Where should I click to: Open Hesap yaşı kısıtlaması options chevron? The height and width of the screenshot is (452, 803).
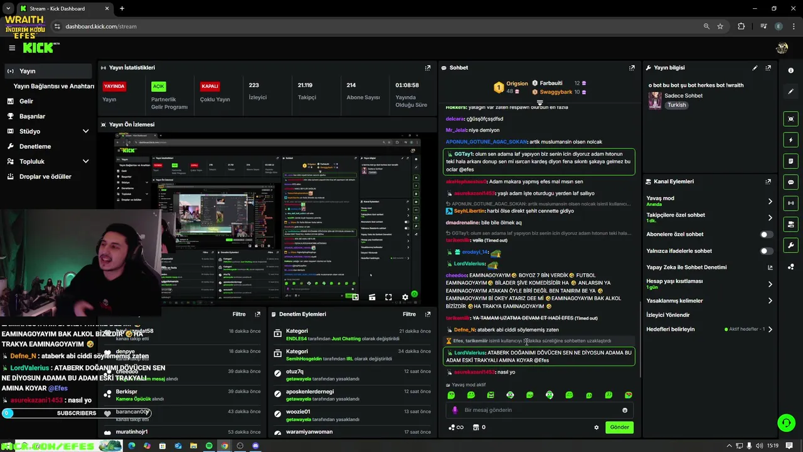pos(770,284)
